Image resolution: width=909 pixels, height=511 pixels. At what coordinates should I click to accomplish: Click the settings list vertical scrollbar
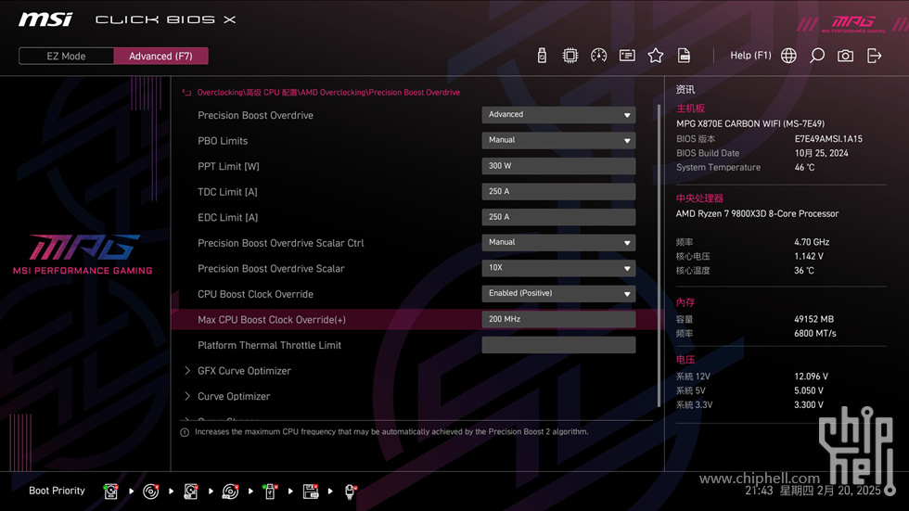[659, 255]
